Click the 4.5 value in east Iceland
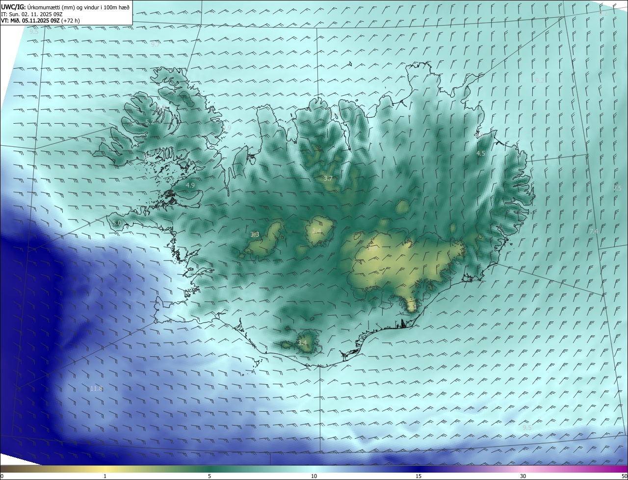 481,153
